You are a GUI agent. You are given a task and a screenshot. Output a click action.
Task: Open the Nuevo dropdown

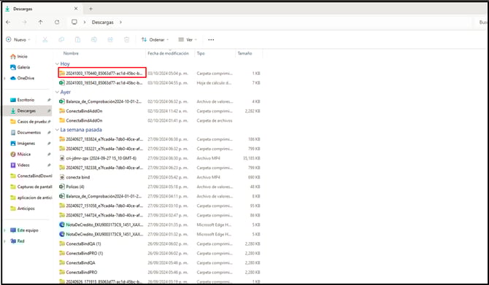click(x=18, y=39)
